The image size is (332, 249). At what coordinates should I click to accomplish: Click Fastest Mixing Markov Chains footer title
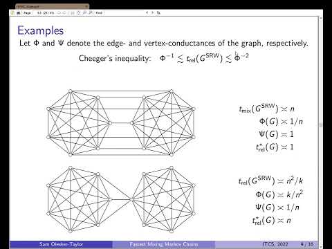[x=164, y=244]
